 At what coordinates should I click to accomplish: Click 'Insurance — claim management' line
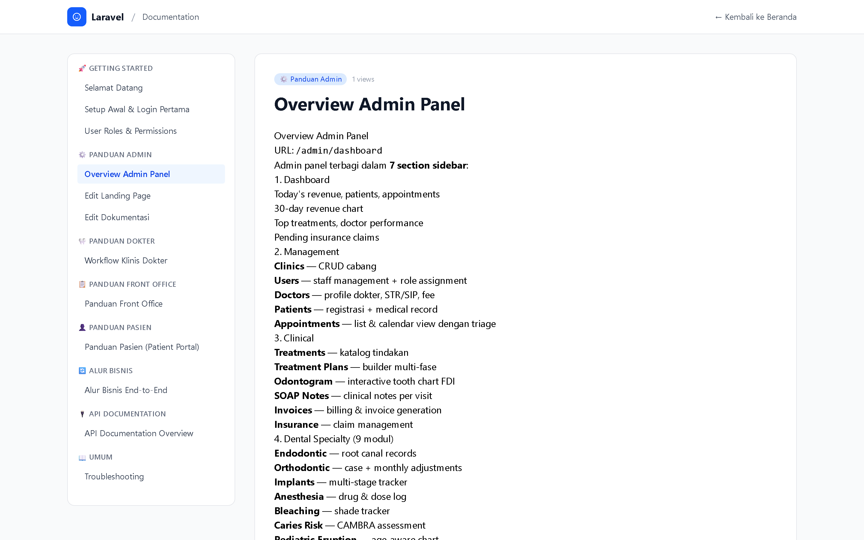click(343, 424)
